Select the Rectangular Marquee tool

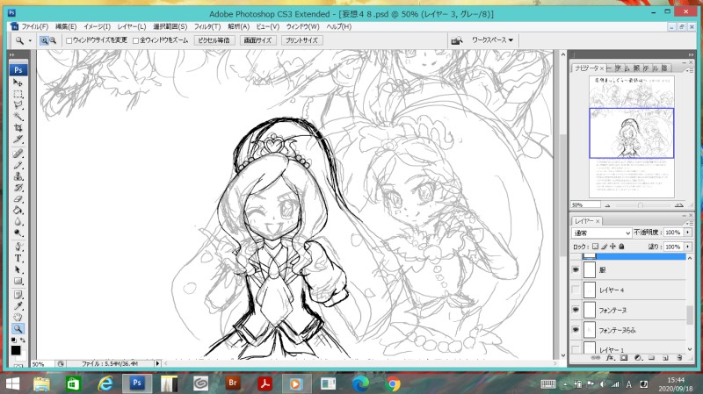[x=18, y=94]
